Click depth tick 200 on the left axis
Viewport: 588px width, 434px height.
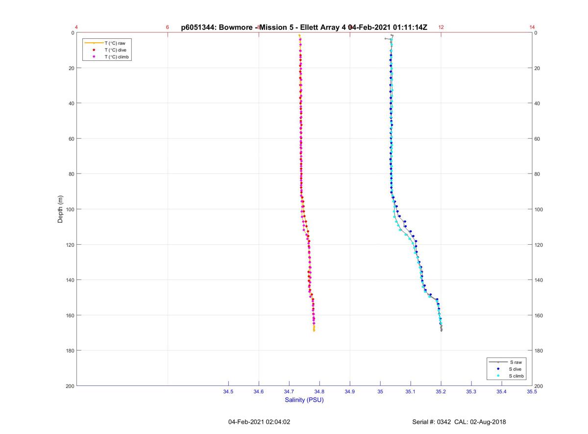(x=70, y=386)
